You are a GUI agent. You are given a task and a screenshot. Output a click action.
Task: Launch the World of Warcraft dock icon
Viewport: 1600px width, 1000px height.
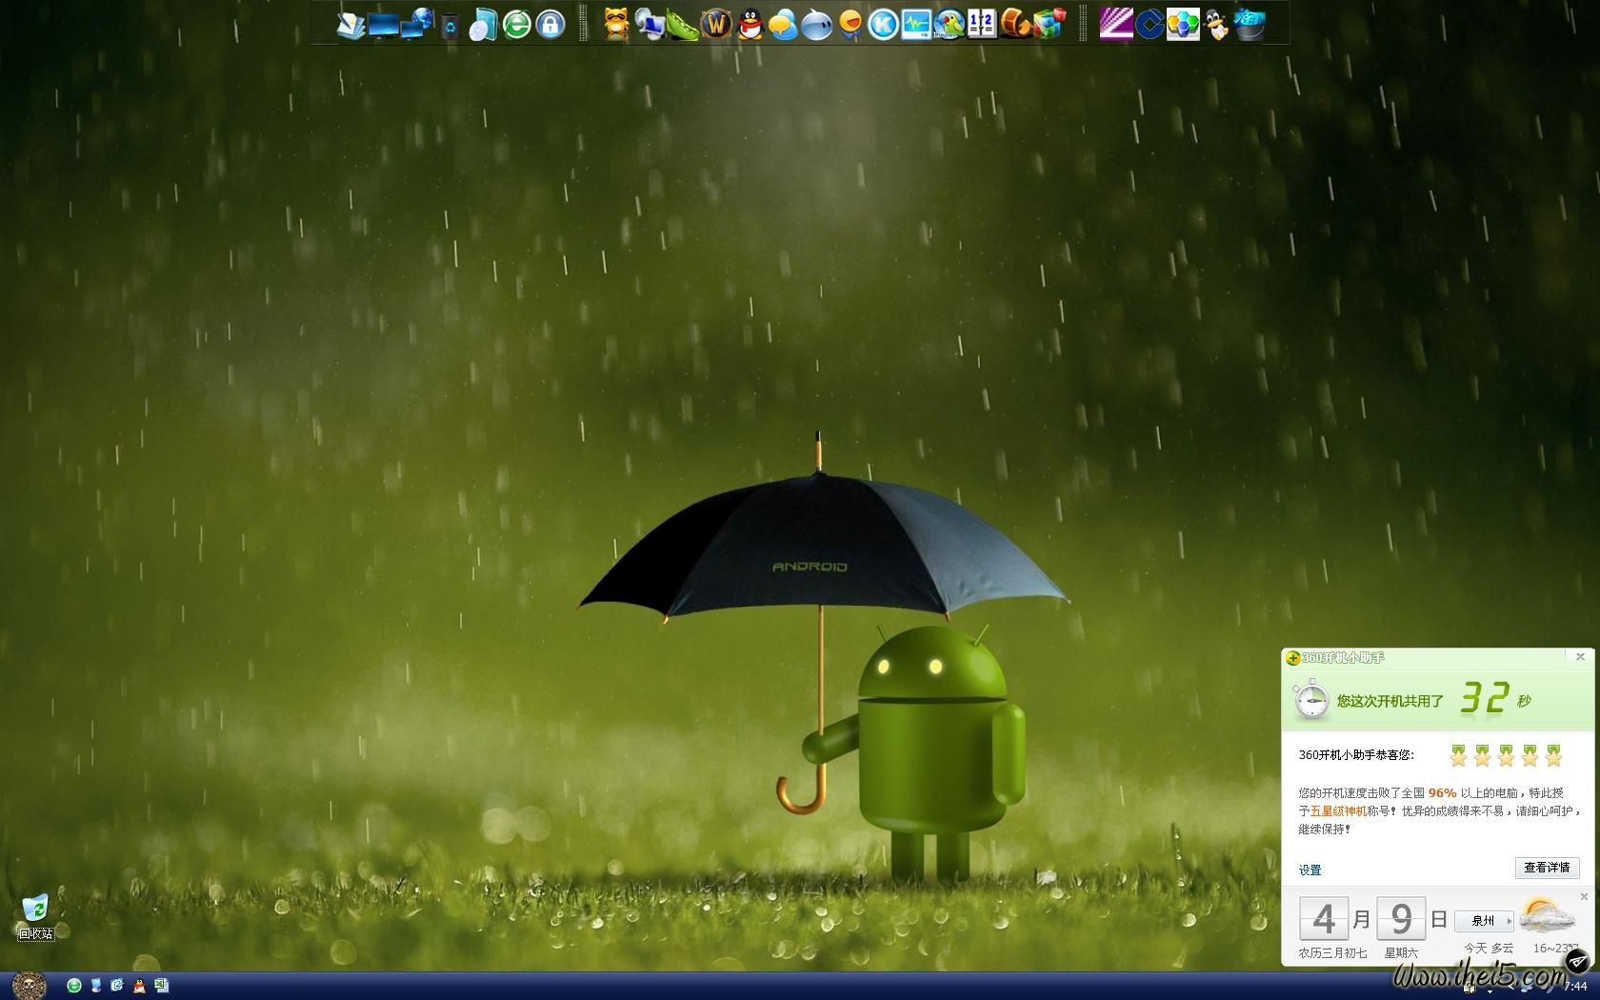click(x=716, y=24)
